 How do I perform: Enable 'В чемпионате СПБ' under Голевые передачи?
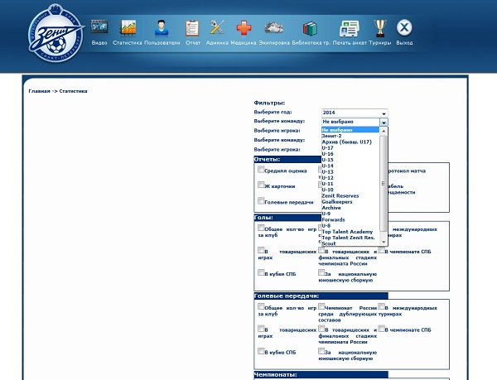[382, 329]
